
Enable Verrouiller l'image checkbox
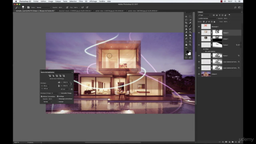(x=60, y=93)
